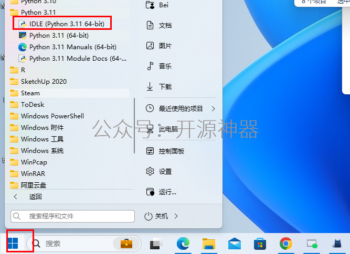Click the 关机 power button
Image resolution: width=350 pixels, height=254 pixels.
(x=156, y=216)
